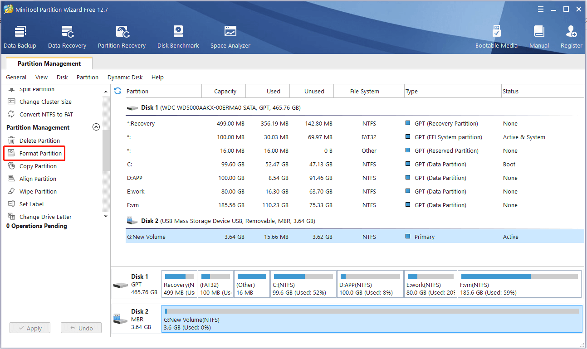587x349 pixels.
Task: Click Recovery block in disk map
Action: click(179, 284)
